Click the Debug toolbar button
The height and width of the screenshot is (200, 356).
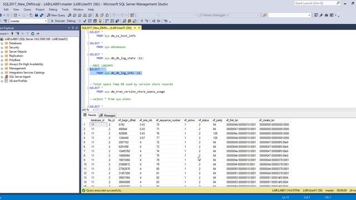(71, 21)
